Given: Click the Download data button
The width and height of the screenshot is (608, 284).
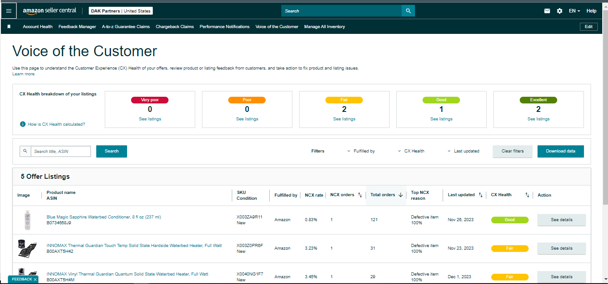Looking at the screenshot, I should 561,151.
